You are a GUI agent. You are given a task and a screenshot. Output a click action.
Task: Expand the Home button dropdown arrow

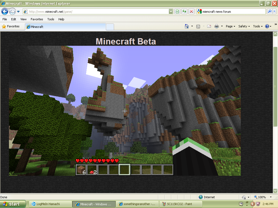192,26
